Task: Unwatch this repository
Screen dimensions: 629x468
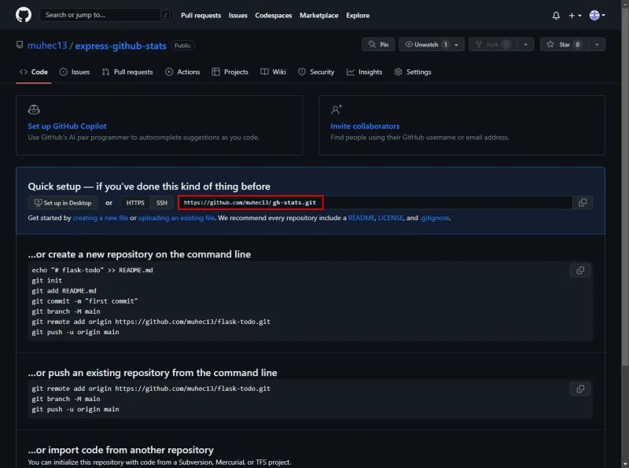Action: [x=425, y=45]
